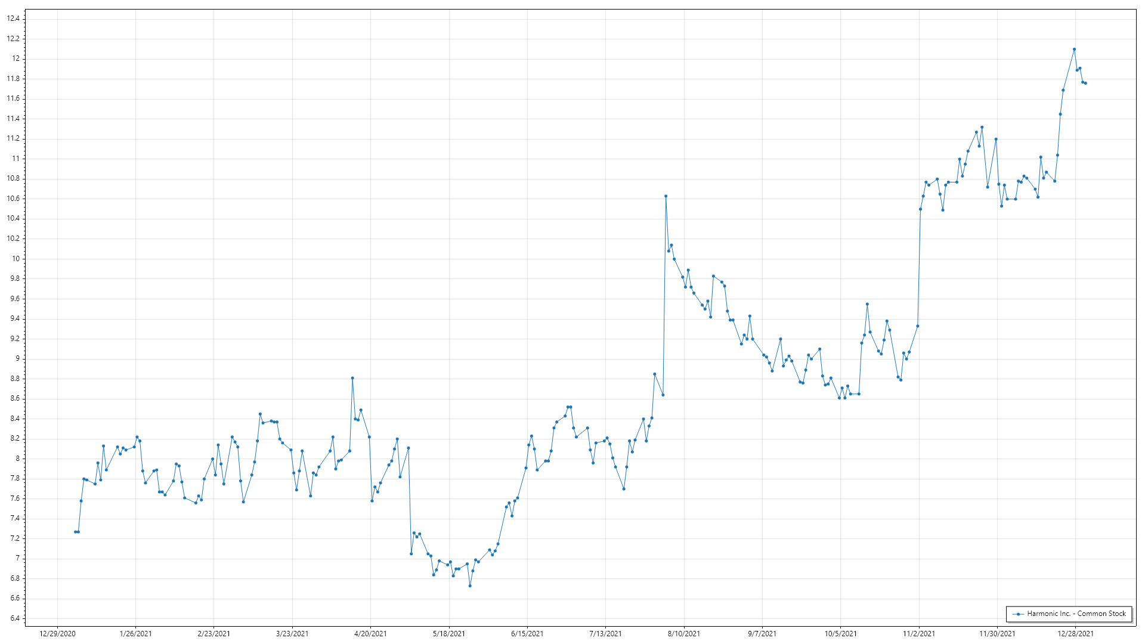
Task: Click the 8 y-axis value label
Action: (x=17, y=459)
